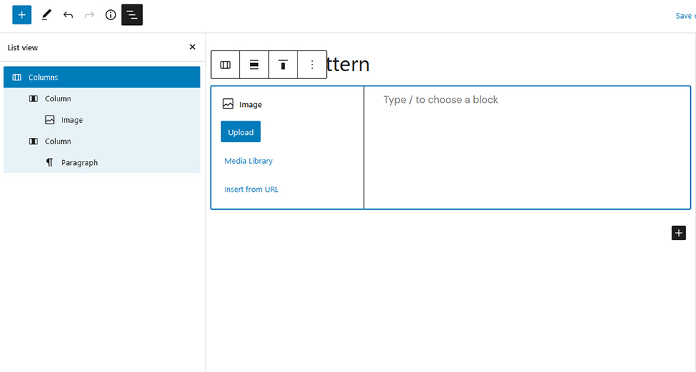Select the Image block in list view
The height and width of the screenshot is (372, 696).
(102, 120)
